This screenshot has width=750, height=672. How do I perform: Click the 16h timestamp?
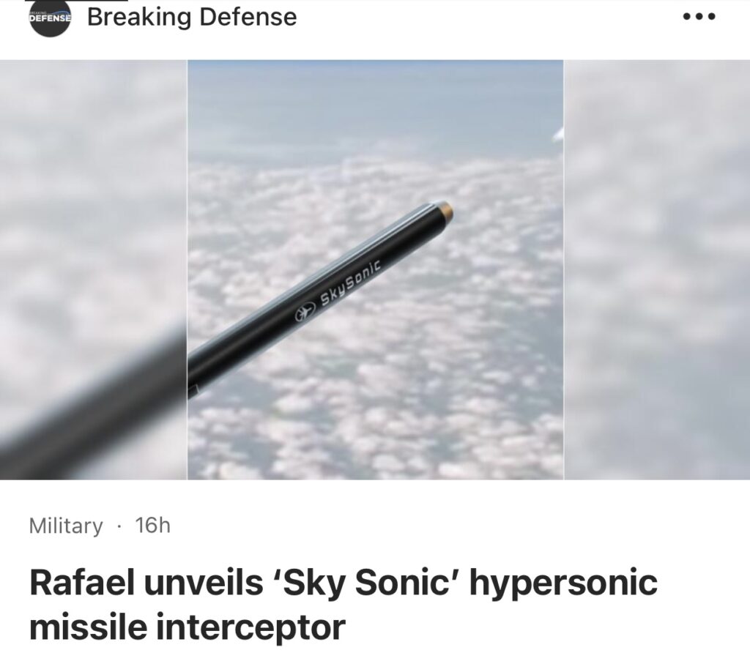click(x=152, y=526)
